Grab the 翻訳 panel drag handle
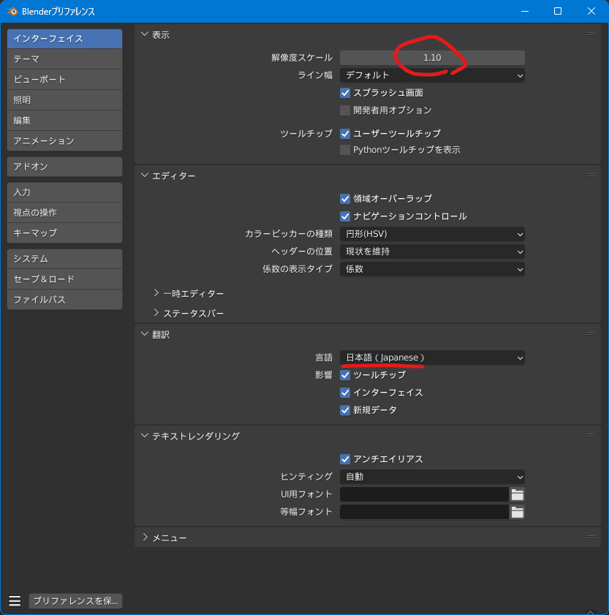 pos(591,334)
